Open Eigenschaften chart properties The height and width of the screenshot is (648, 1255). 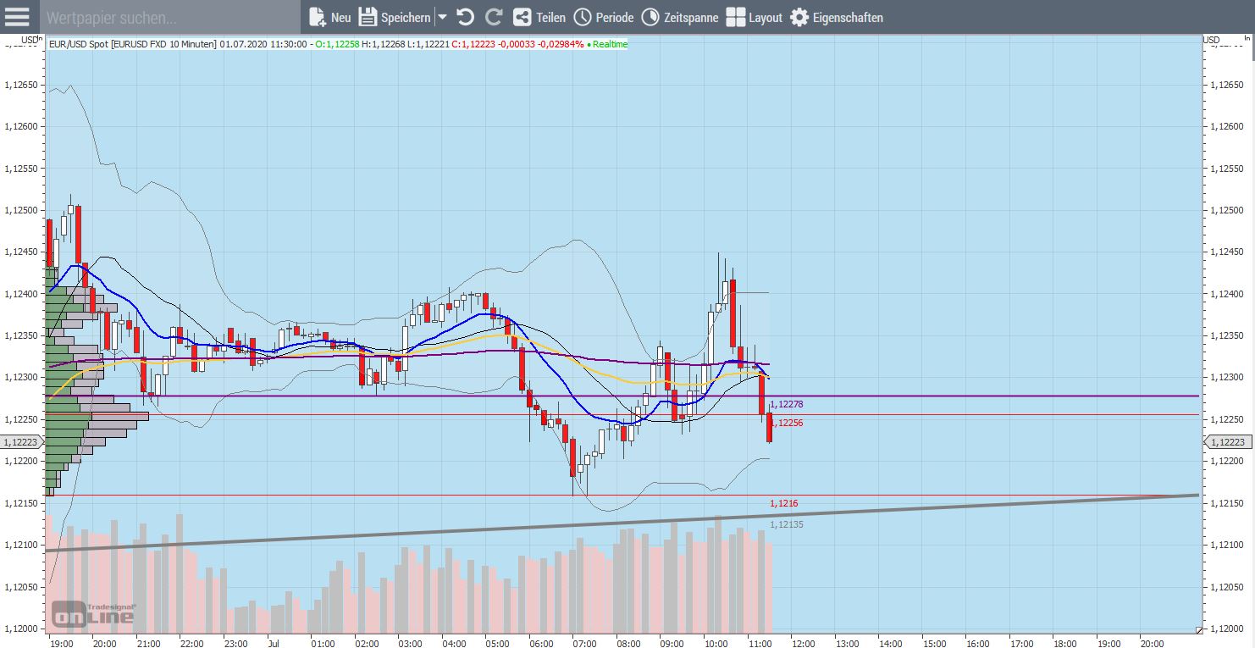pyautogui.click(x=837, y=17)
